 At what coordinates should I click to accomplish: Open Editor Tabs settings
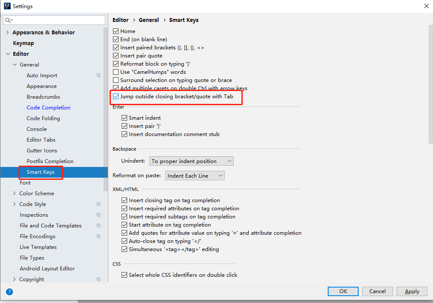[41, 140]
